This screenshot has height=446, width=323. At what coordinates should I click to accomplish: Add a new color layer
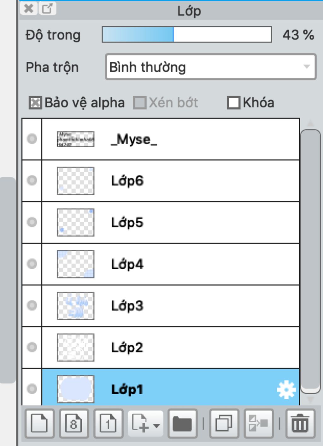tap(39, 423)
